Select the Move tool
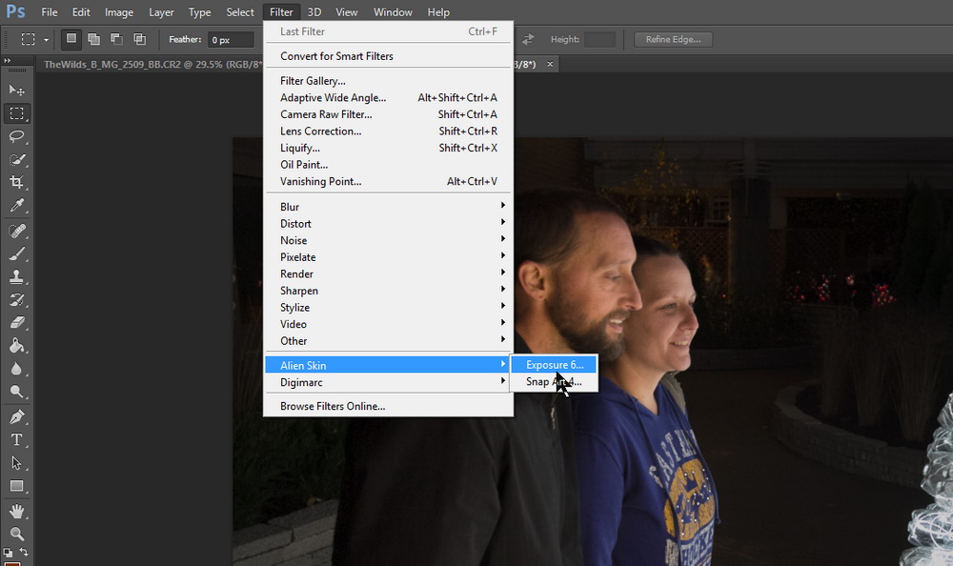 click(x=16, y=91)
